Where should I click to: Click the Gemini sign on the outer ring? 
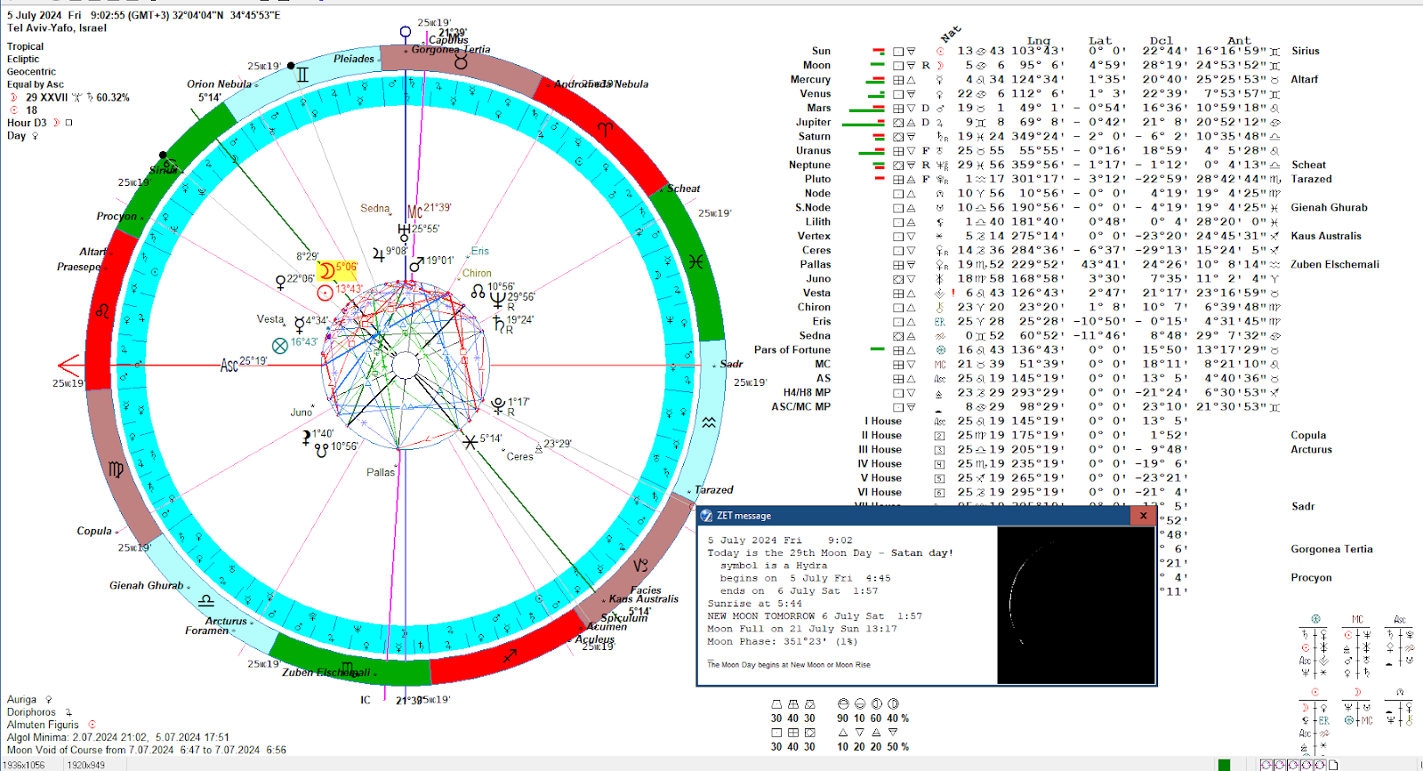click(x=302, y=75)
